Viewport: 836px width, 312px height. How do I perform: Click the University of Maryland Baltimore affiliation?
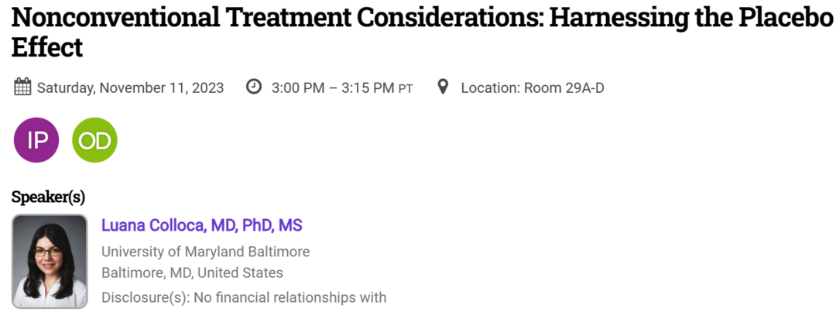(x=205, y=252)
